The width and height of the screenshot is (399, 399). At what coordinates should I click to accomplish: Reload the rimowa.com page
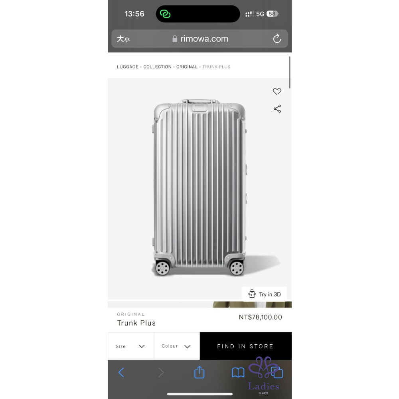tap(277, 39)
